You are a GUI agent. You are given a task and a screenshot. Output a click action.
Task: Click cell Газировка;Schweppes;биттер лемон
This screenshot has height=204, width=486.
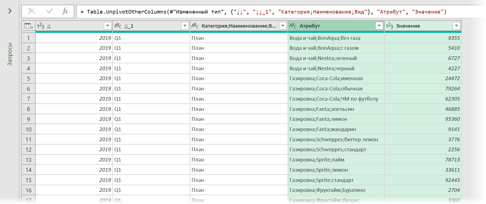coord(336,139)
